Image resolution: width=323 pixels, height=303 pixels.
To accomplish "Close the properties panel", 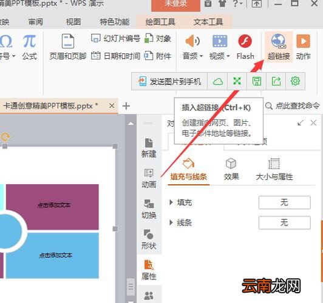I will click(313, 123).
